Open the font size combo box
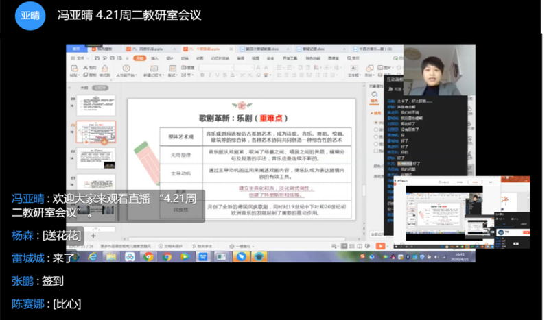The height and width of the screenshot is (320, 549). [x=244, y=67]
